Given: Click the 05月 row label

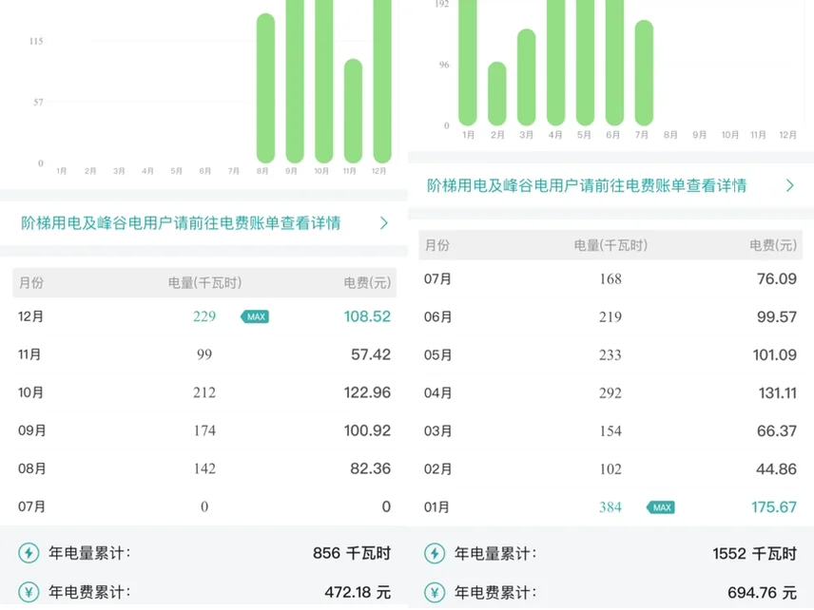Looking at the screenshot, I should (x=437, y=355).
